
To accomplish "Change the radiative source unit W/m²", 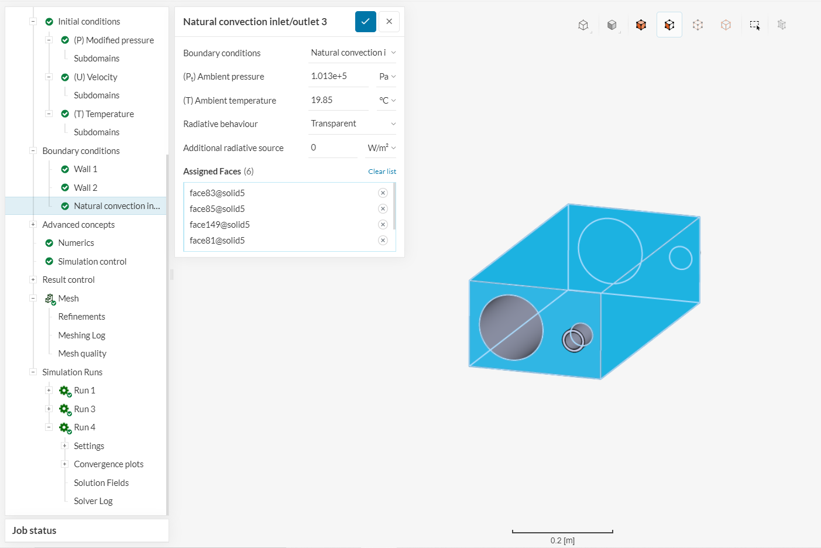I will click(x=382, y=148).
